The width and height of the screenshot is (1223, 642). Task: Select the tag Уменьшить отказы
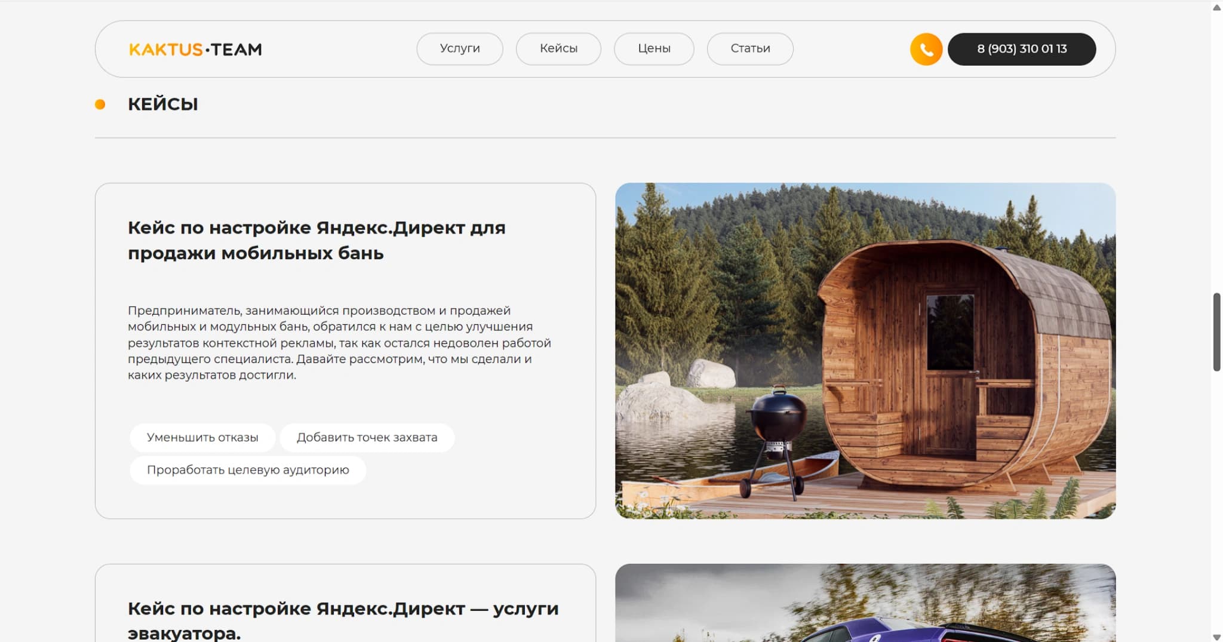202,437
